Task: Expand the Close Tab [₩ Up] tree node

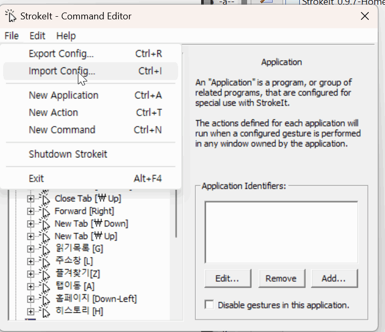Action: [30, 199]
